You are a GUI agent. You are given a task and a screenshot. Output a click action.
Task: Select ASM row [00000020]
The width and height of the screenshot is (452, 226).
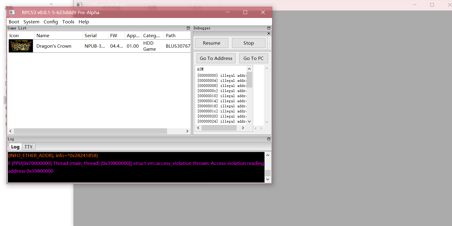221,116
